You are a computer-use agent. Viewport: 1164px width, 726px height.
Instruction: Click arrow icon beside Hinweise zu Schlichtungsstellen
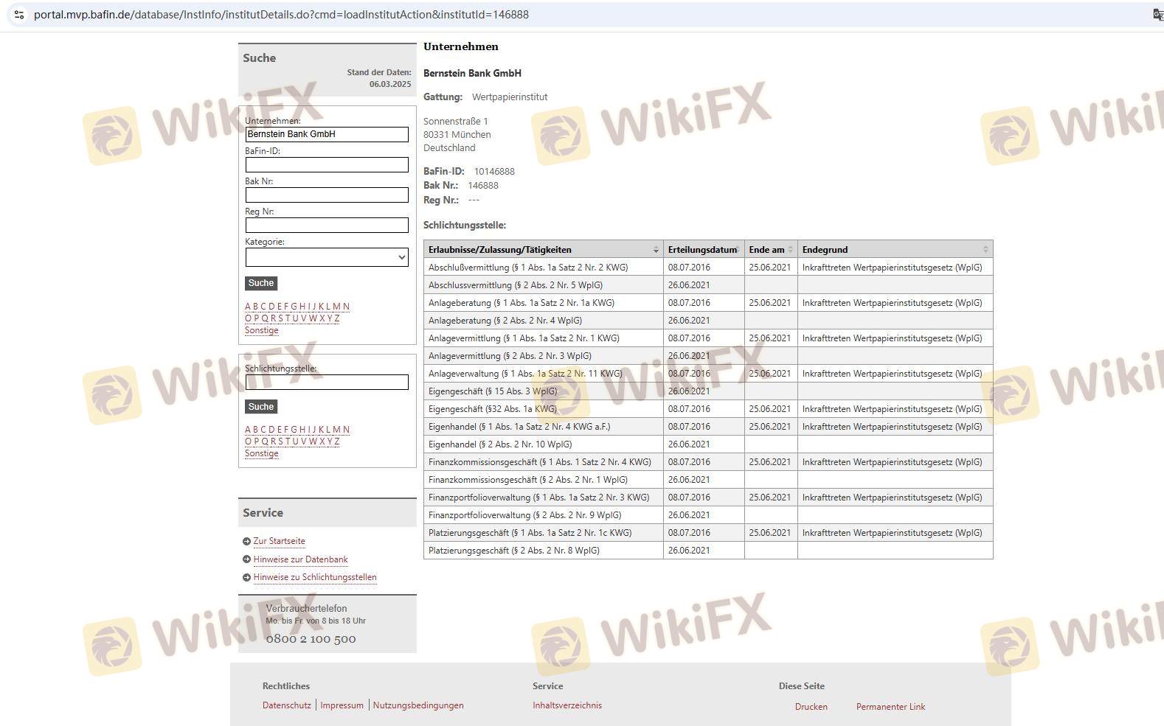[x=246, y=577]
